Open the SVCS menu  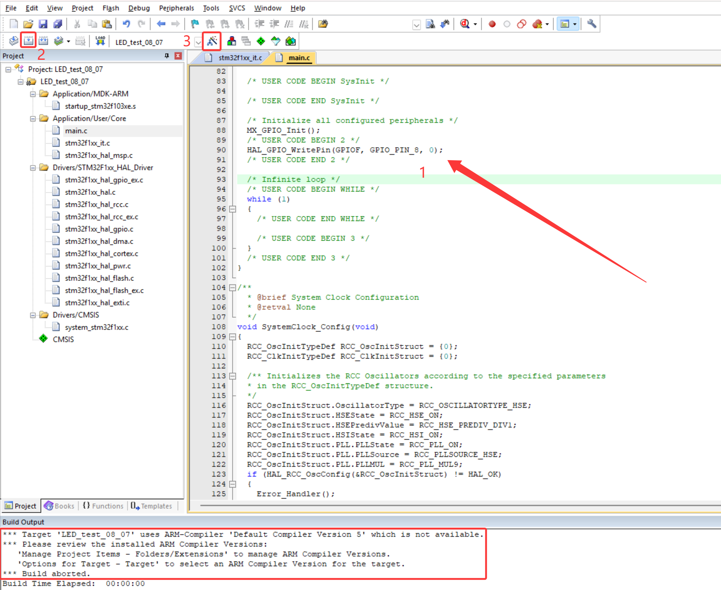pyautogui.click(x=237, y=8)
